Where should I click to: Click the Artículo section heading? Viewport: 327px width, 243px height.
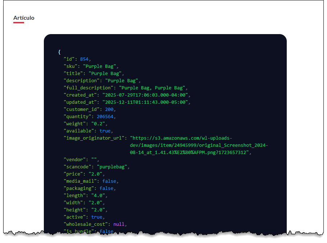[x=24, y=18]
